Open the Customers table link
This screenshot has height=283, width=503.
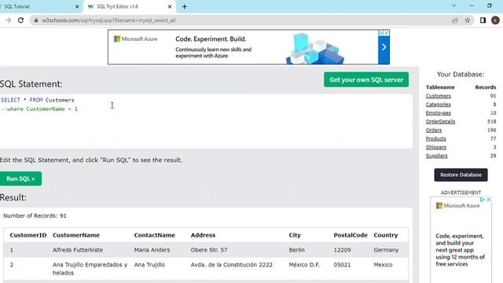pos(439,96)
